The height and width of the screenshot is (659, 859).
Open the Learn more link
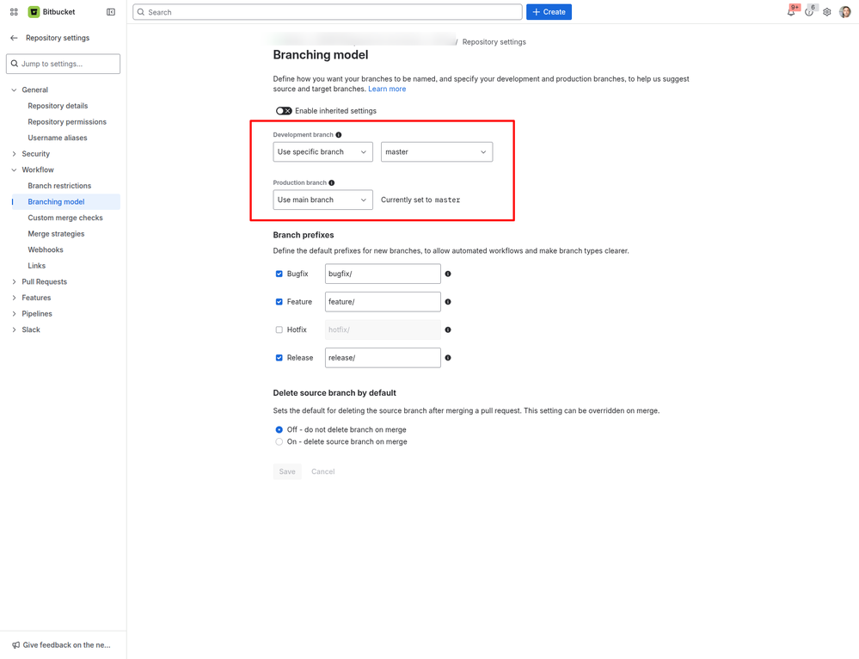click(387, 89)
